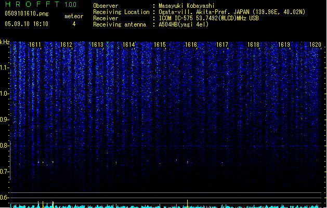
Task: Click the 1613 time marker
Action: (97, 45)
